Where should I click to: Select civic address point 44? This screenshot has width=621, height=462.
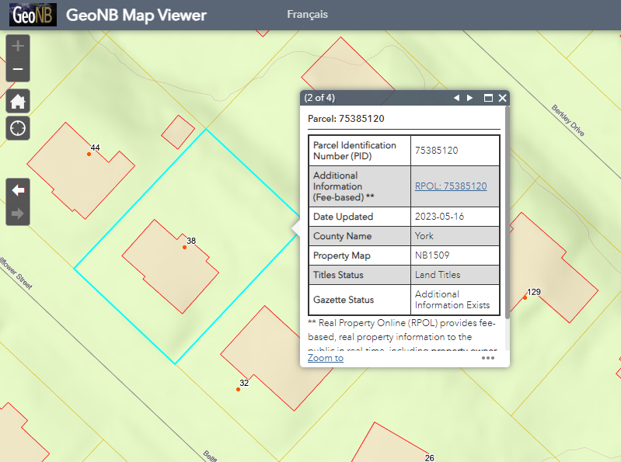pos(89,154)
